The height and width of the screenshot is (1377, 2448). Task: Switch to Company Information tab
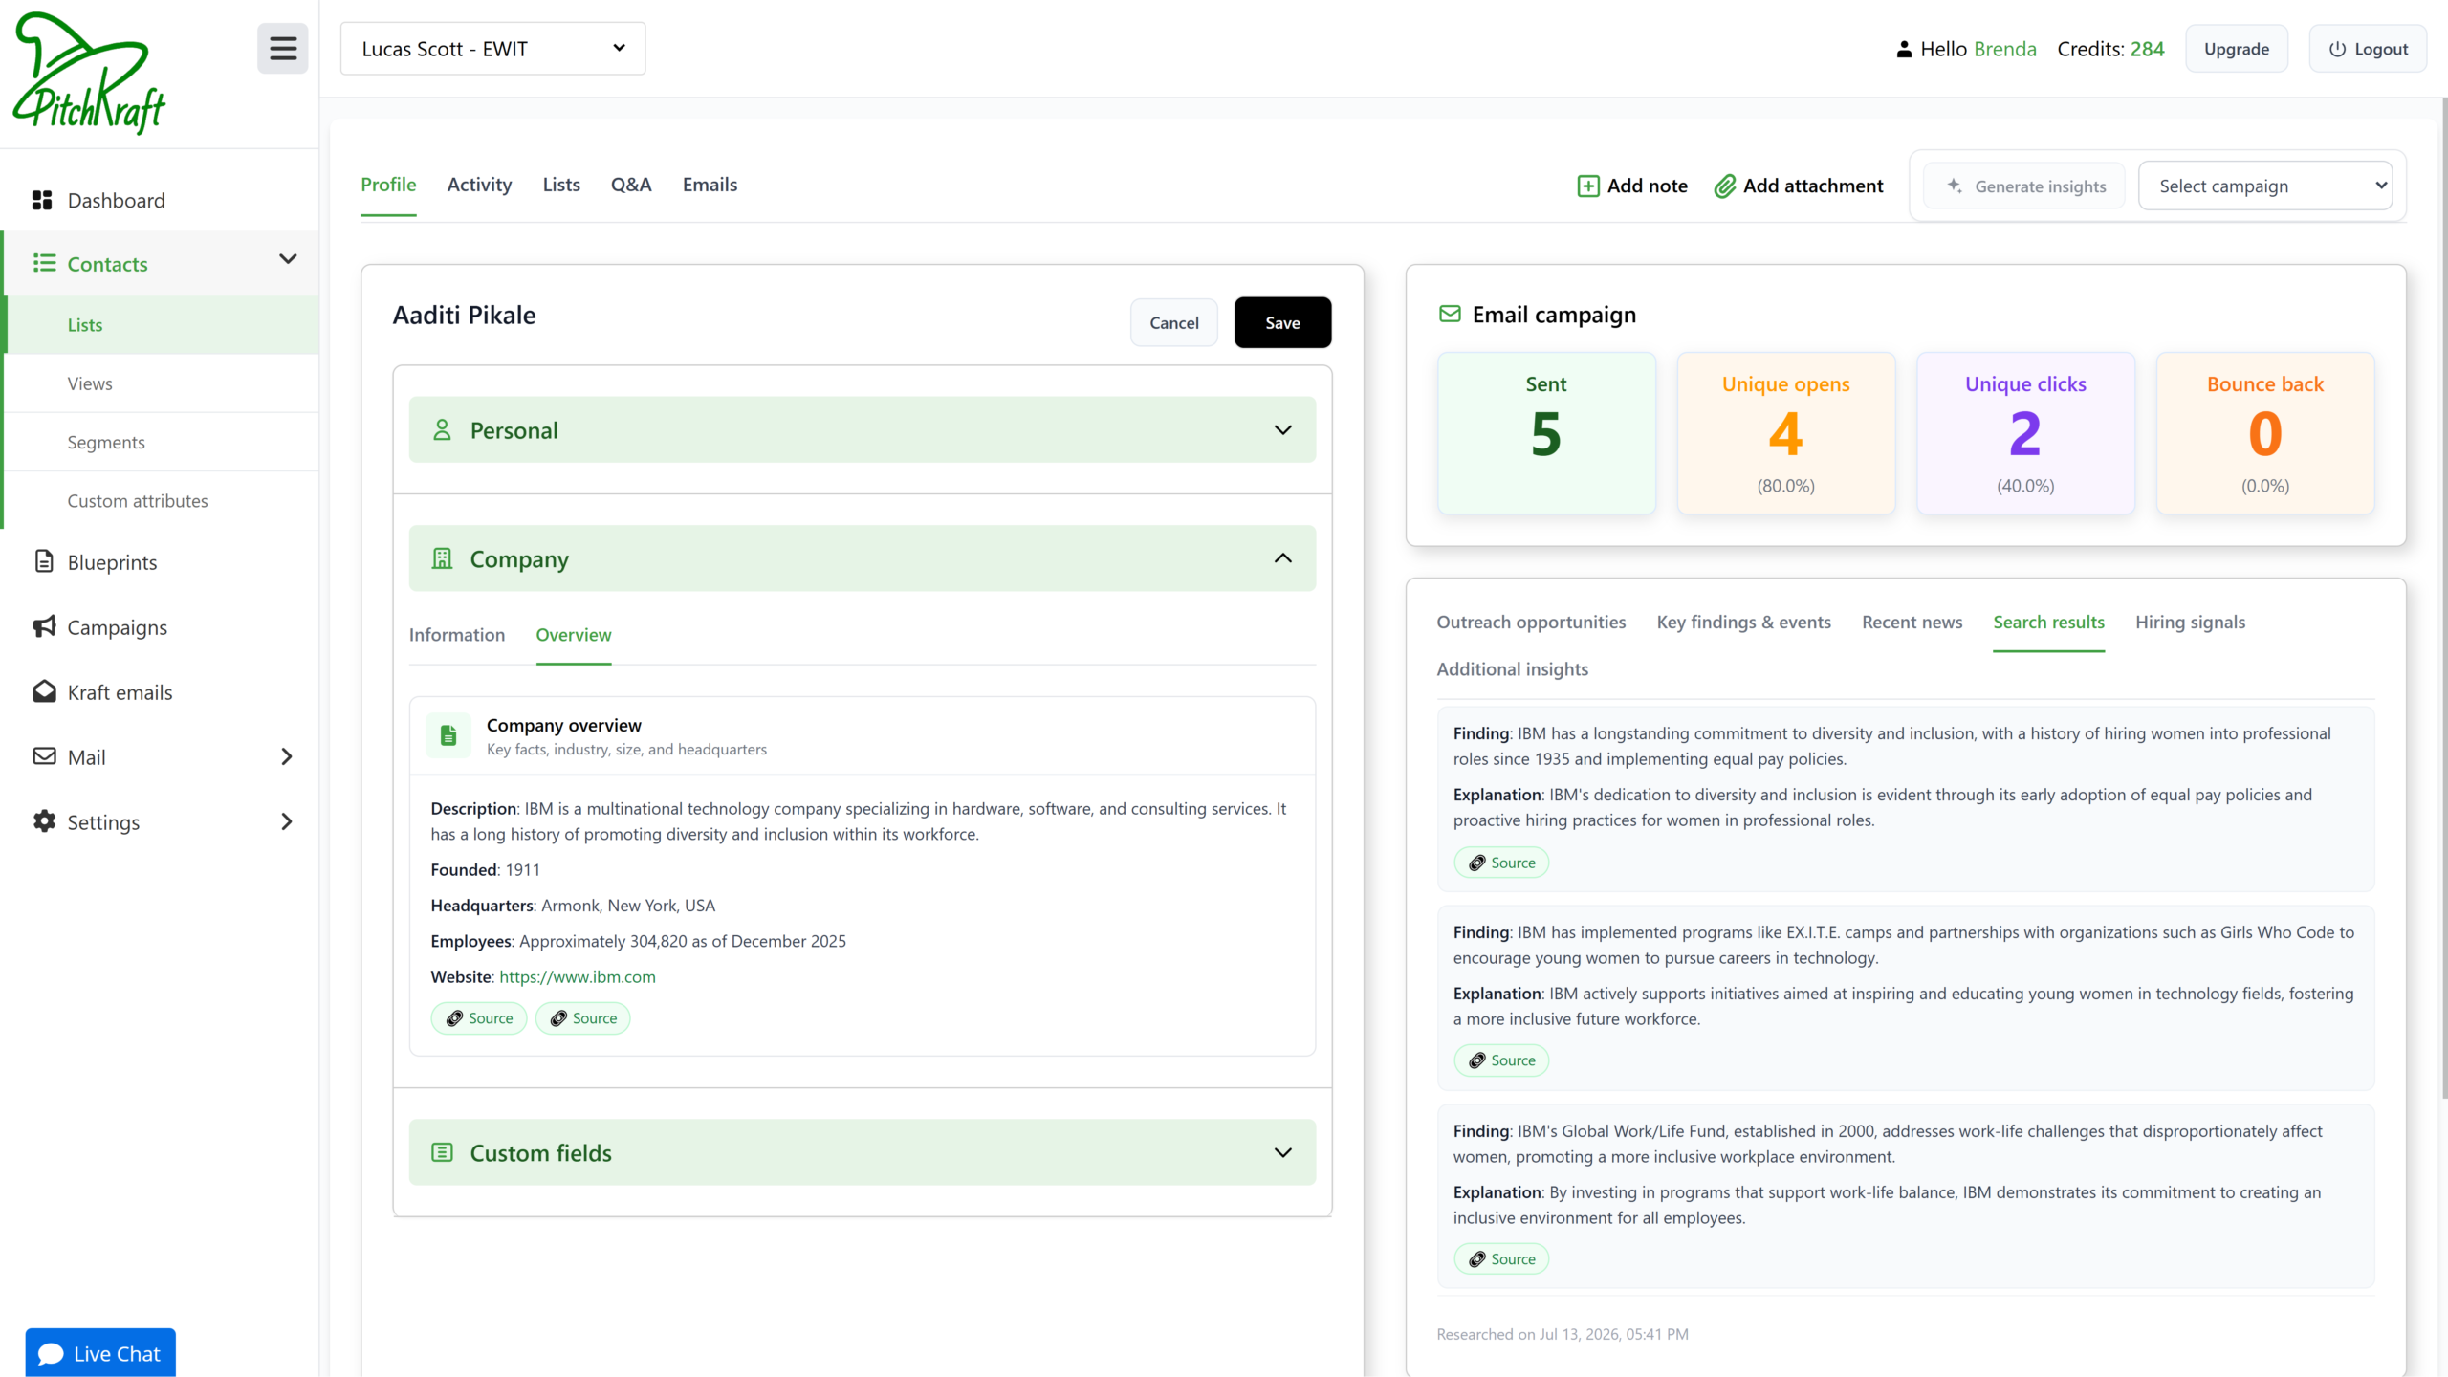[457, 635]
